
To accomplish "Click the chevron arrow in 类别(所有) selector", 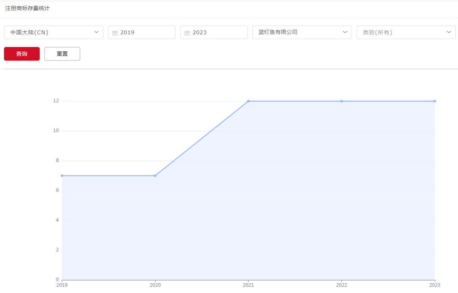I will coord(449,32).
